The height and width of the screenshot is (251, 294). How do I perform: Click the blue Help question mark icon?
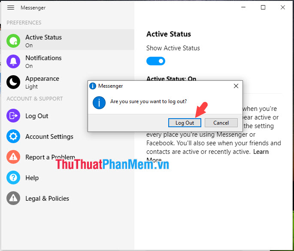coord(13,178)
